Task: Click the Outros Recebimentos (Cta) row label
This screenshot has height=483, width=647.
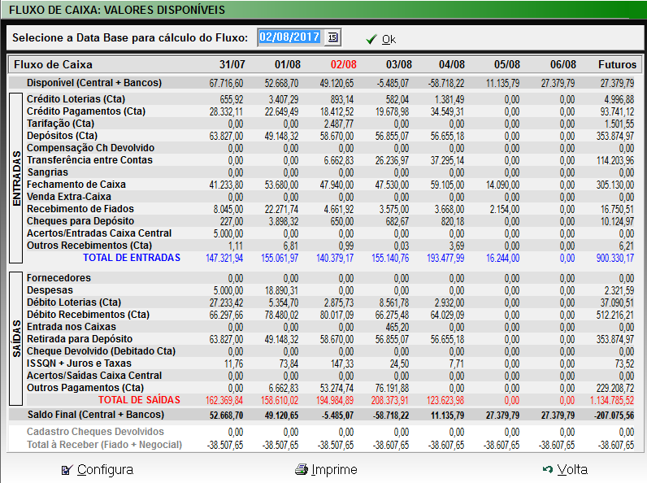Action: pos(89,246)
